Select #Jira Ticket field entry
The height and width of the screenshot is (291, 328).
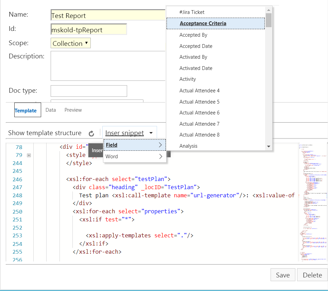point(192,12)
